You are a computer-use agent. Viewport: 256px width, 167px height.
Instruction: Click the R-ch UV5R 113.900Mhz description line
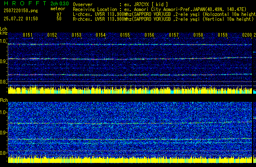point(163,19)
